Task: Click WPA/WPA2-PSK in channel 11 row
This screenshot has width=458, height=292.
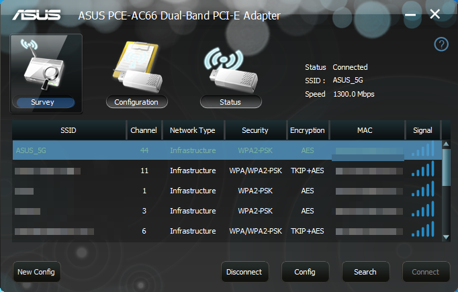Action: [256, 171]
